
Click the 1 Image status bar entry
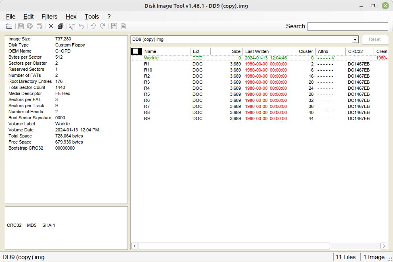coord(374,257)
